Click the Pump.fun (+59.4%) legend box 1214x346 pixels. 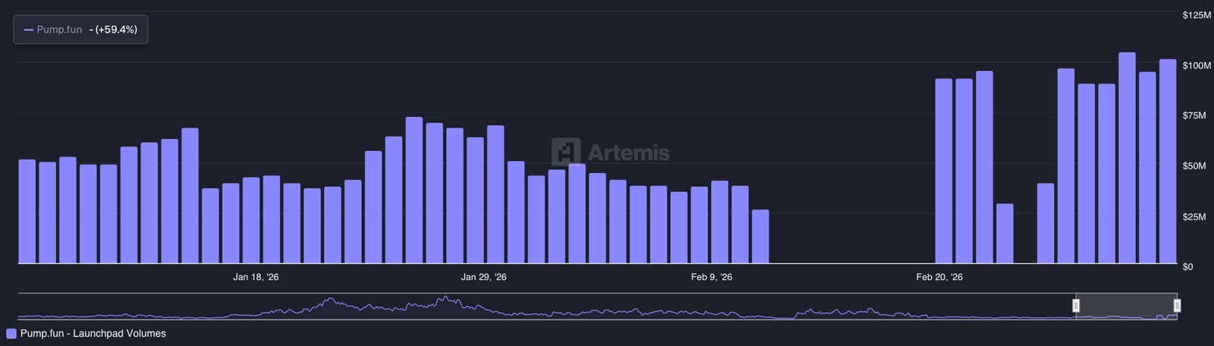click(x=80, y=30)
